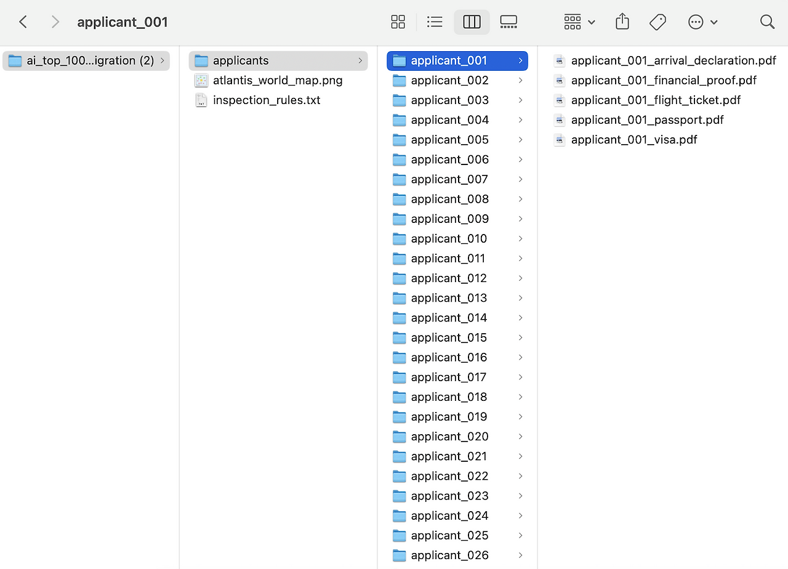The width and height of the screenshot is (788, 569).
Task: Click the passport PDF file icon
Action: coord(560,119)
